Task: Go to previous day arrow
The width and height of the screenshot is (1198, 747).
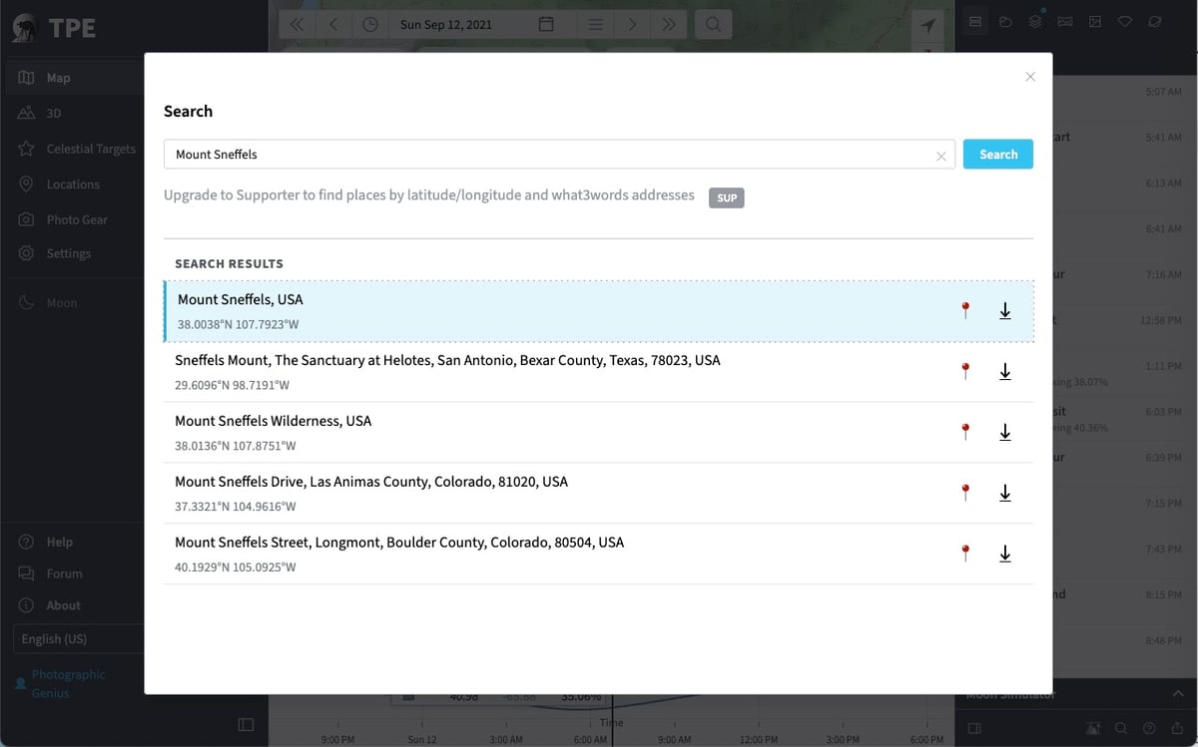Action: pos(333,25)
